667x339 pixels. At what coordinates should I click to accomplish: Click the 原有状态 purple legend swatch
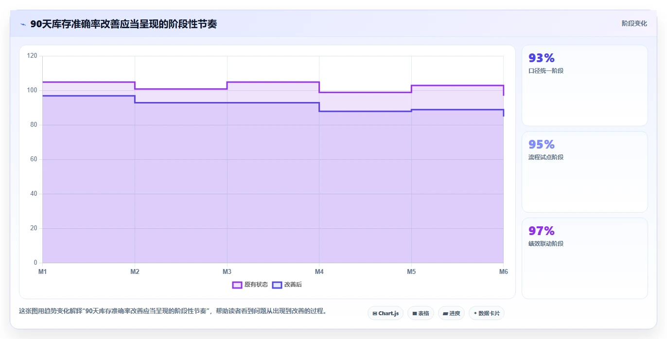(x=237, y=285)
